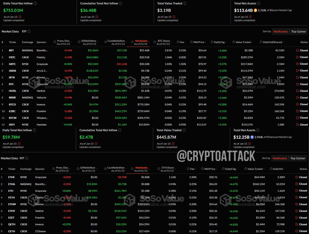Click info icon beside Total Net Assets $12.25B
The height and width of the screenshot is (234, 309).
point(258,130)
